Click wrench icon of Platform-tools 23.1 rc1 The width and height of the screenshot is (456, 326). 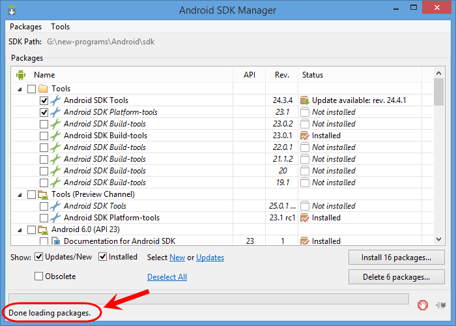point(55,218)
